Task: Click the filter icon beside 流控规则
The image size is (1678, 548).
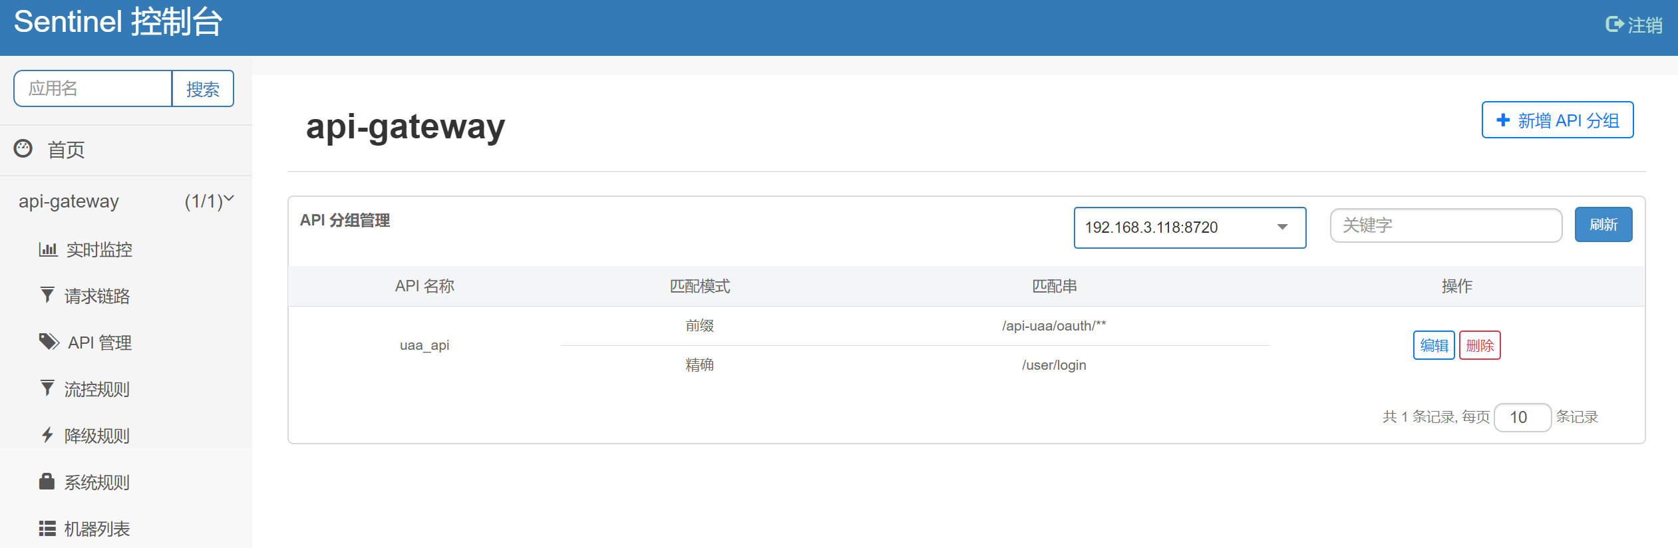Action: [x=47, y=388]
